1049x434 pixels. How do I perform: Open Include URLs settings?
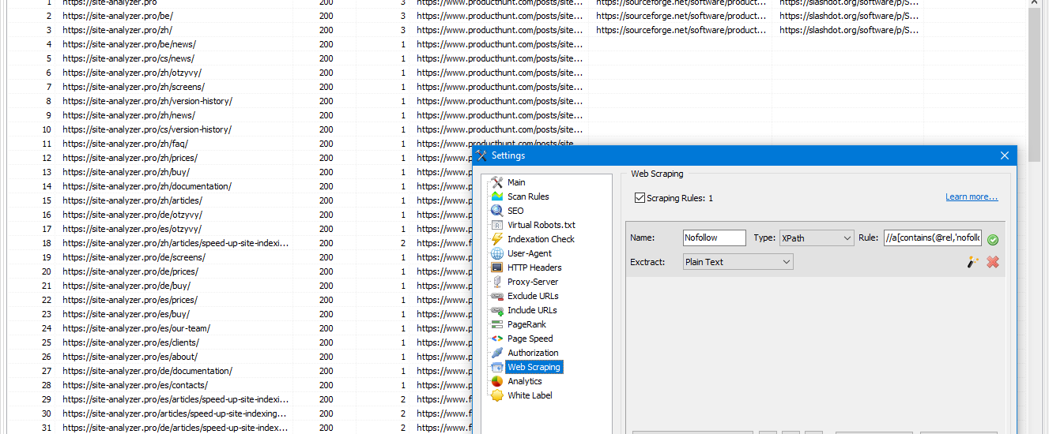533,310
